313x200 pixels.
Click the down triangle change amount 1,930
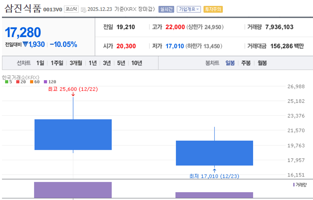[x=34, y=44]
